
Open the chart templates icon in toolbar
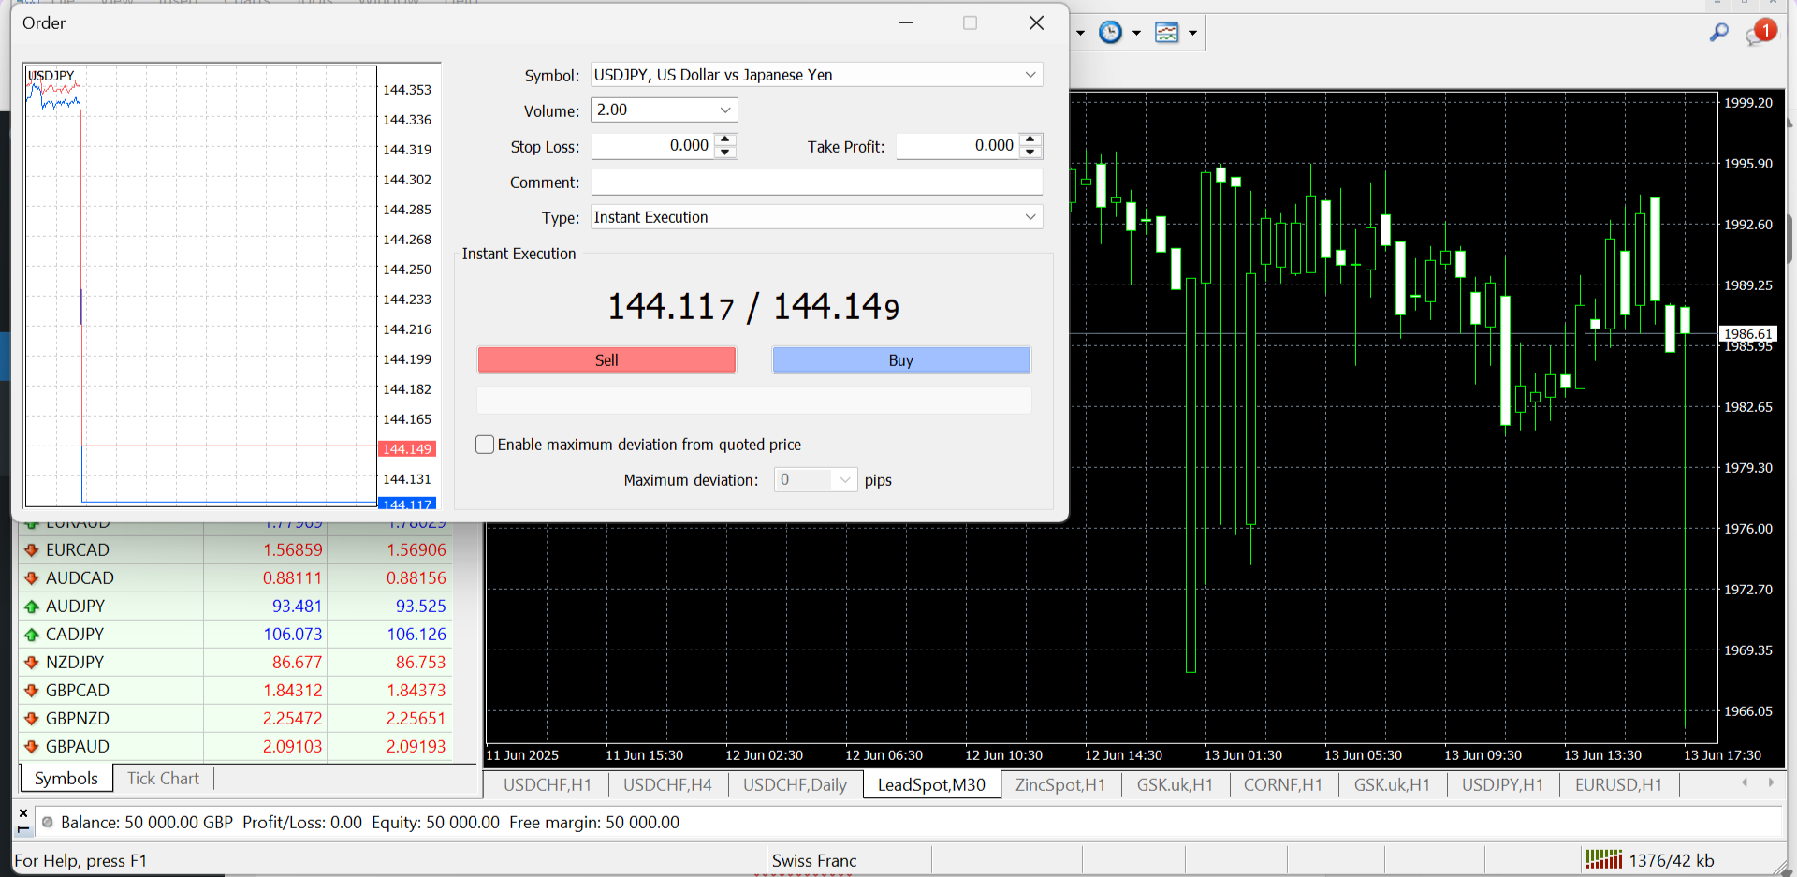click(1166, 33)
